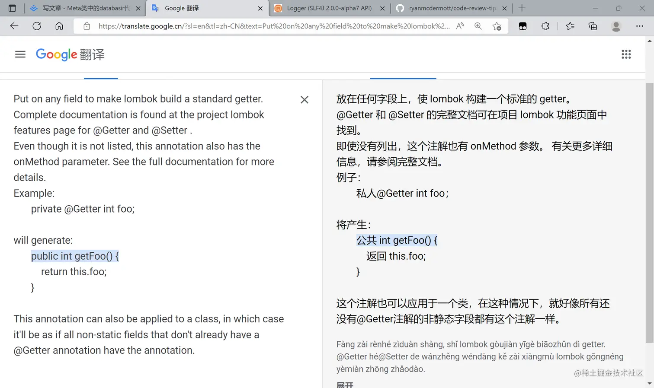Image resolution: width=654 pixels, height=388 pixels.
Task: Open the user profile avatar
Action: (x=616, y=26)
